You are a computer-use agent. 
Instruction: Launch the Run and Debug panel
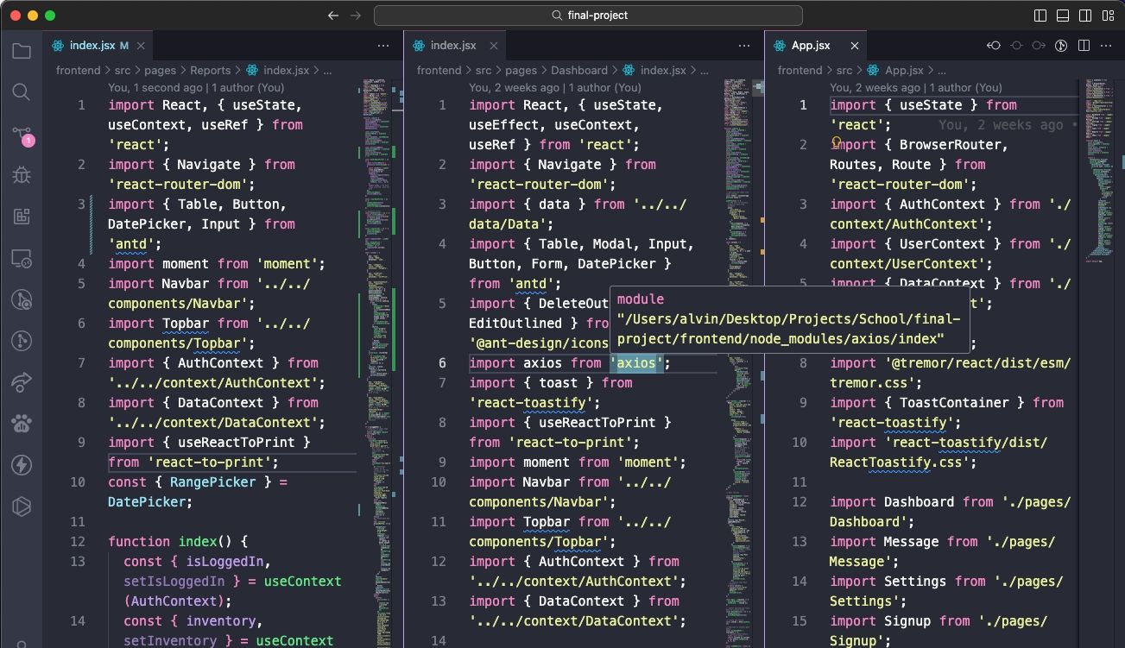pos(22,175)
